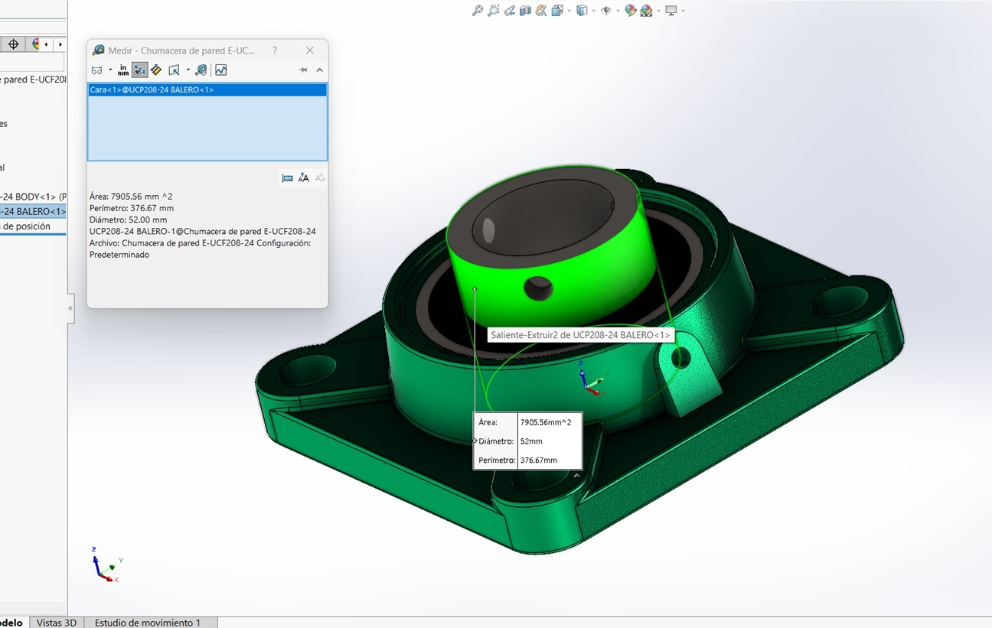Open the DisplayManager color-ball tab
This screenshot has height=628, width=992.
34,44
